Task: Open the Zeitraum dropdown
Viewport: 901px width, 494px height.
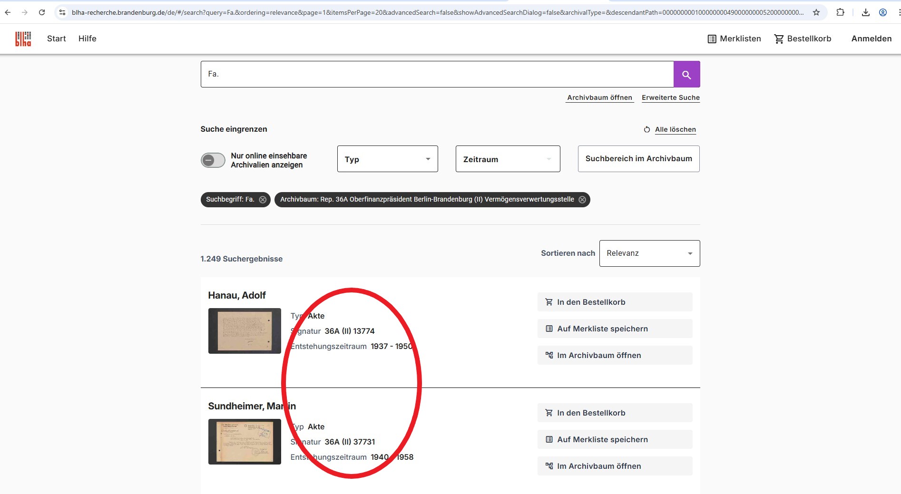Action: [508, 159]
